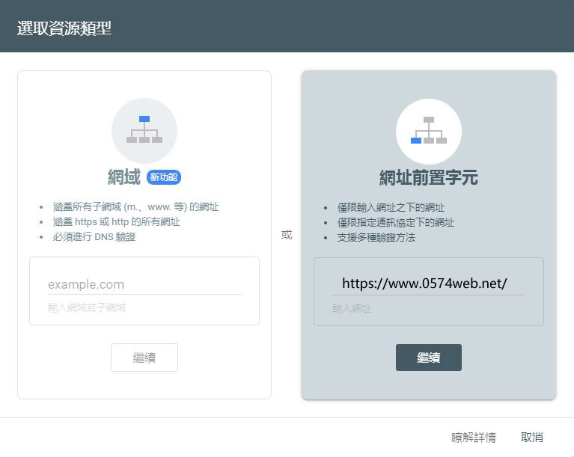Click the 網域 hierarchy icon

tap(144, 130)
